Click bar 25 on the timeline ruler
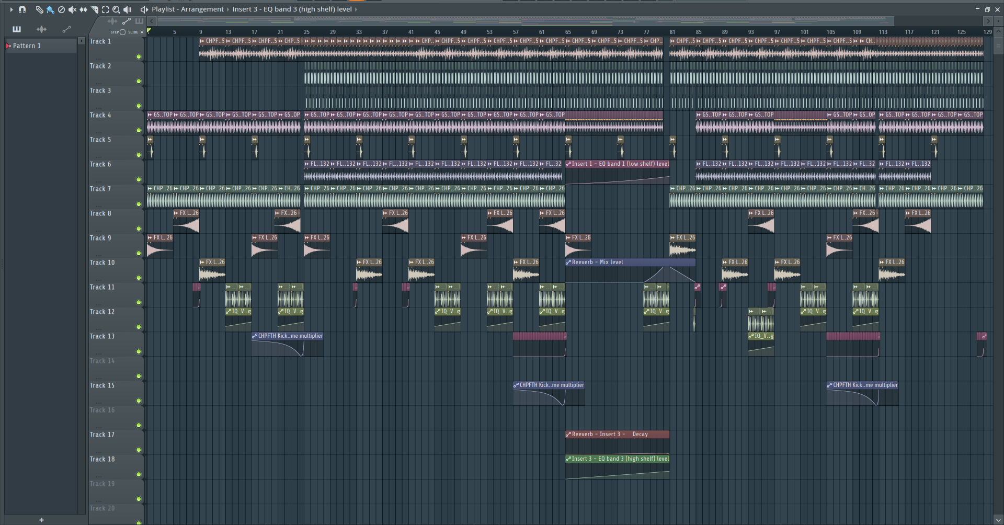1004x525 pixels. (x=306, y=32)
